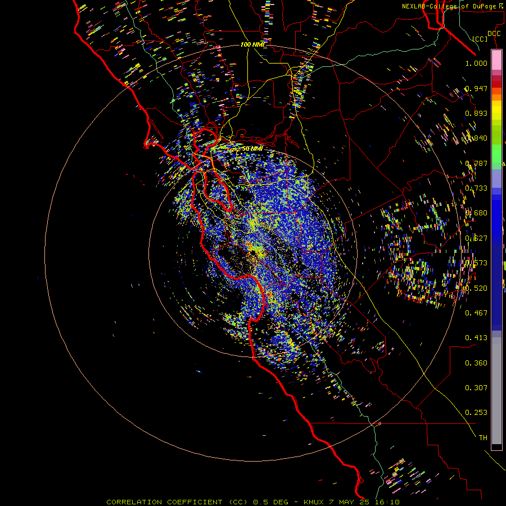Click the 1.000 value on the scale
The image size is (506, 506).
[476, 63]
